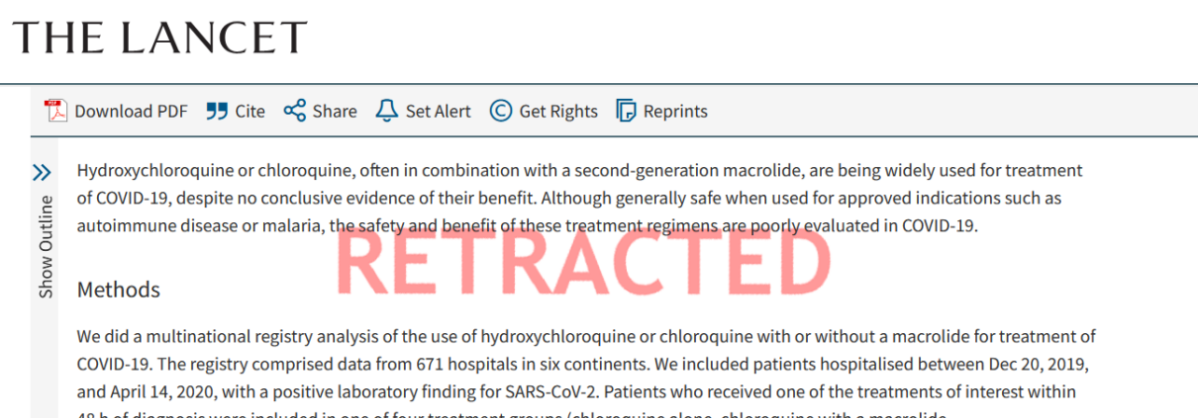This screenshot has width=1198, height=418.
Task: Click the vertical Show Outline label
Action: coord(47,247)
